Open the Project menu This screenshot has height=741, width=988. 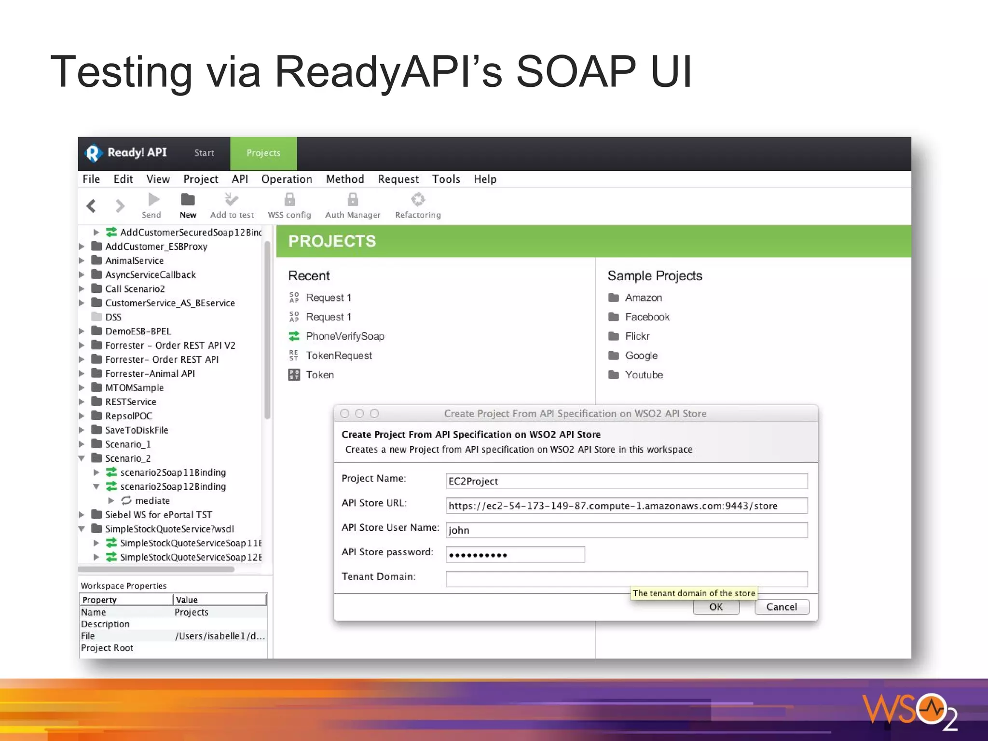pos(201,179)
